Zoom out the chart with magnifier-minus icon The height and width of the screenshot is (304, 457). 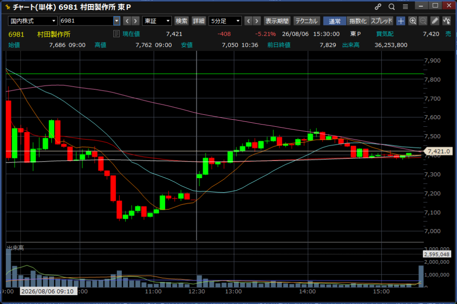click(x=423, y=21)
